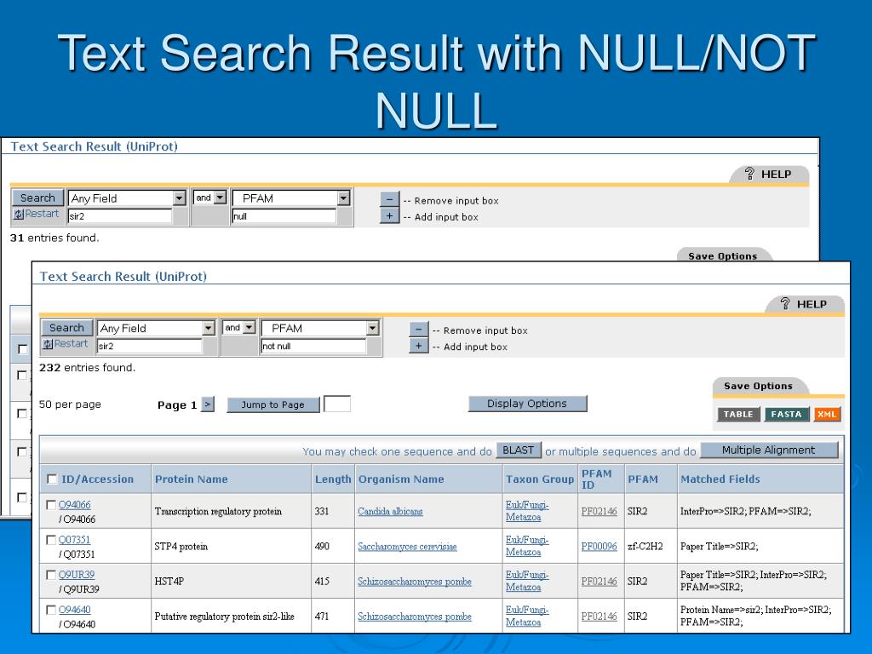This screenshot has height=654, width=872.
Task: Click '31 entries found.' in back window
Action: 54,238
